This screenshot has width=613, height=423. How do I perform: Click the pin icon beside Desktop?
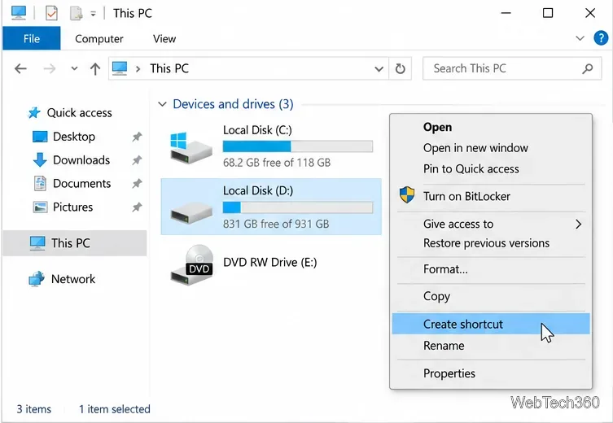[x=137, y=137]
